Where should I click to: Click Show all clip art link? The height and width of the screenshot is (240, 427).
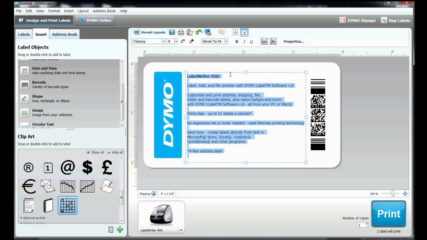95,152
